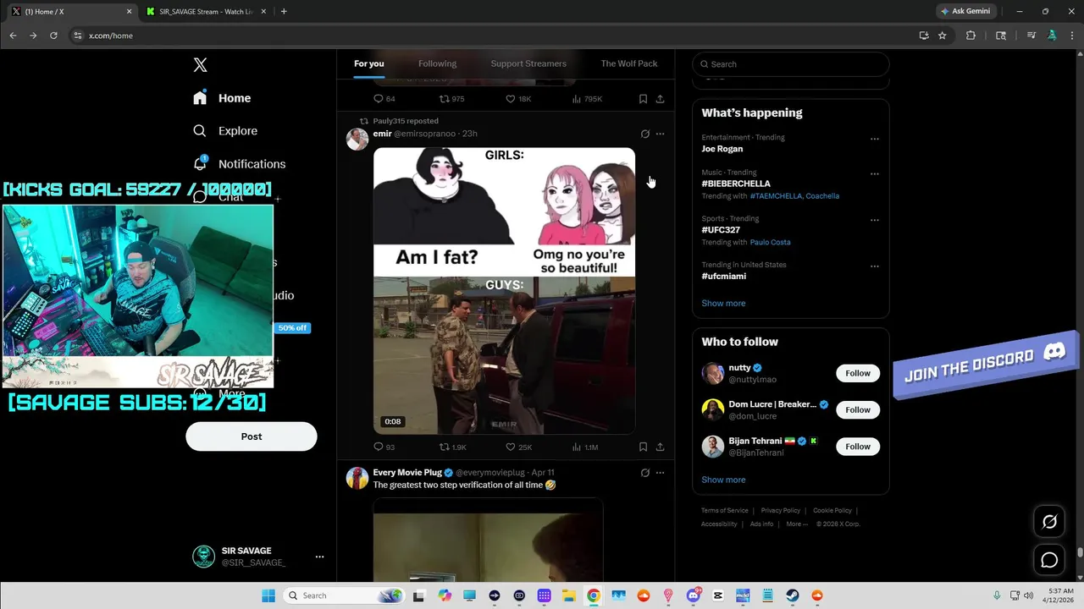Open Notifications in the sidebar
1084x609 pixels.
(x=239, y=164)
